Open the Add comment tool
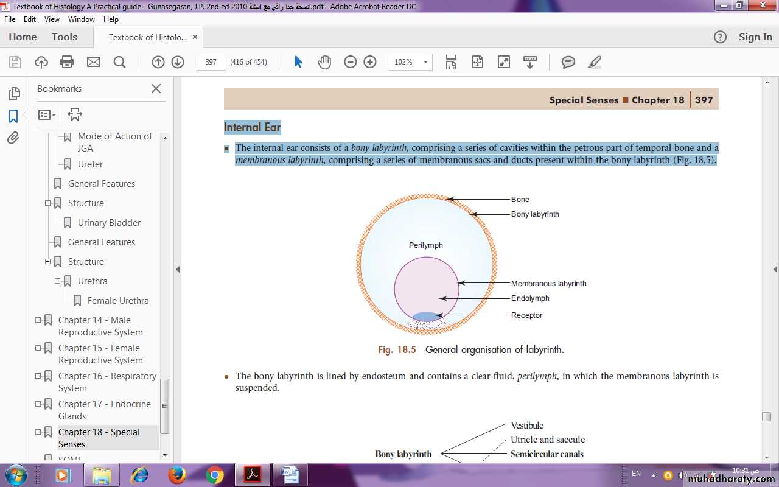 click(568, 61)
